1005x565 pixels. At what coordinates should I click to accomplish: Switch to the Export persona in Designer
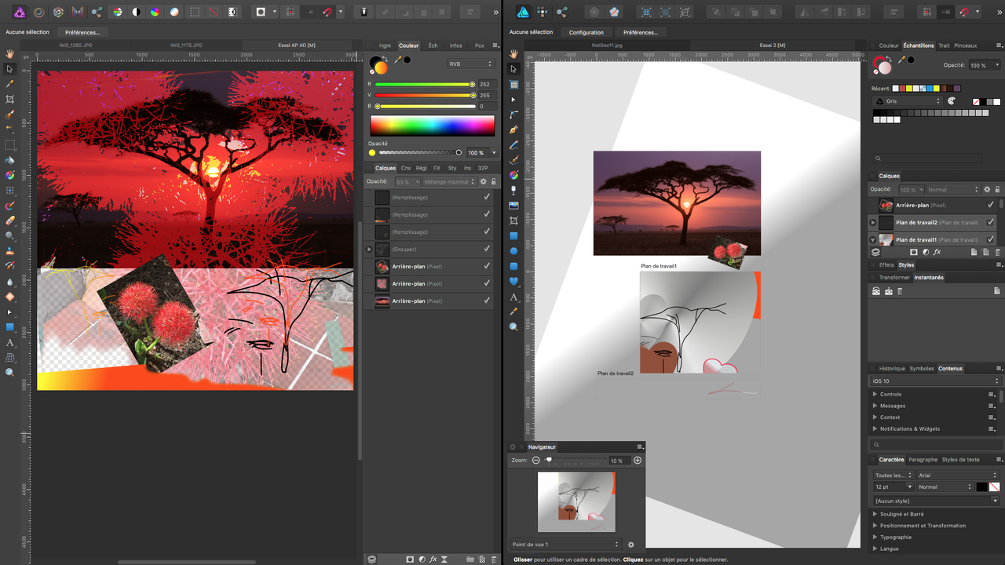[562, 12]
